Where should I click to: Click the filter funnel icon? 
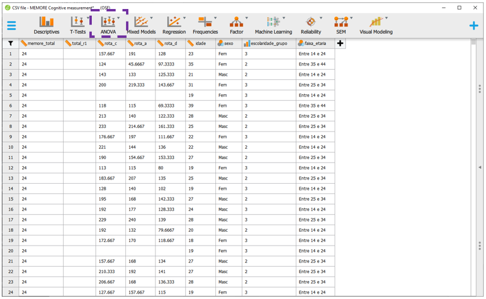10,44
